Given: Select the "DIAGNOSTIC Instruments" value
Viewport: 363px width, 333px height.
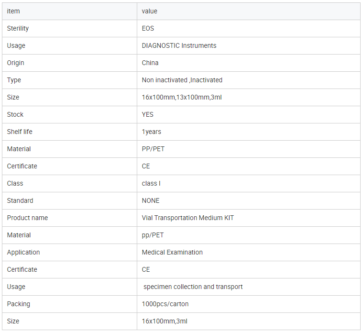Looking at the screenshot, I should click(x=179, y=45).
